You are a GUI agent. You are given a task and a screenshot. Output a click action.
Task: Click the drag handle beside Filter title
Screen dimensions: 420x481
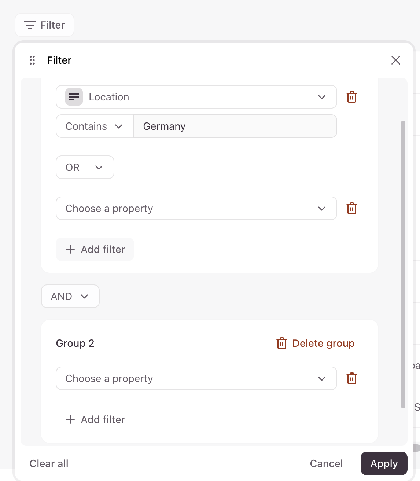coord(32,60)
